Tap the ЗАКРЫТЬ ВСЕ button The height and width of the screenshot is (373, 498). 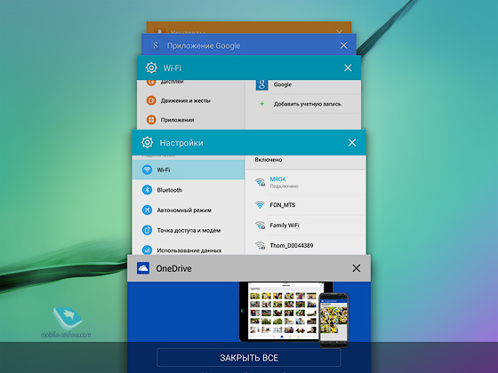click(249, 358)
